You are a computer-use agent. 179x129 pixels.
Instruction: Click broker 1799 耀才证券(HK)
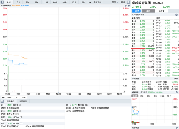(10, 114)
